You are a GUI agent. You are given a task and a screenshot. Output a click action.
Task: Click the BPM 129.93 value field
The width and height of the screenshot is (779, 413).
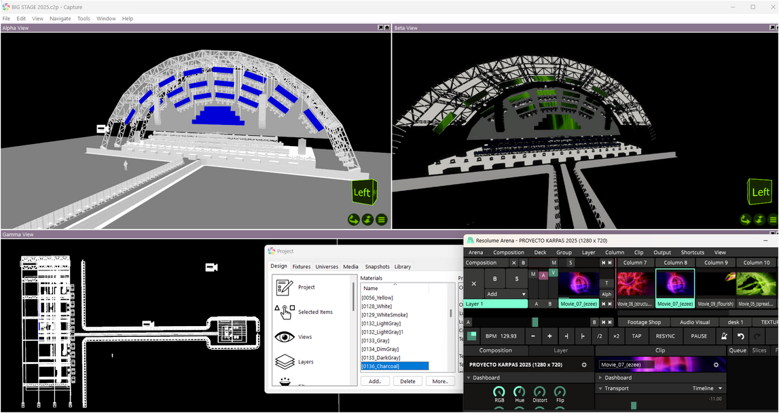coord(501,336)
